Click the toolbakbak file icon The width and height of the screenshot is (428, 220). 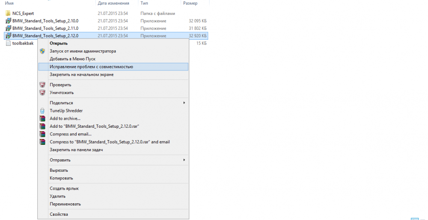[8, 43]
